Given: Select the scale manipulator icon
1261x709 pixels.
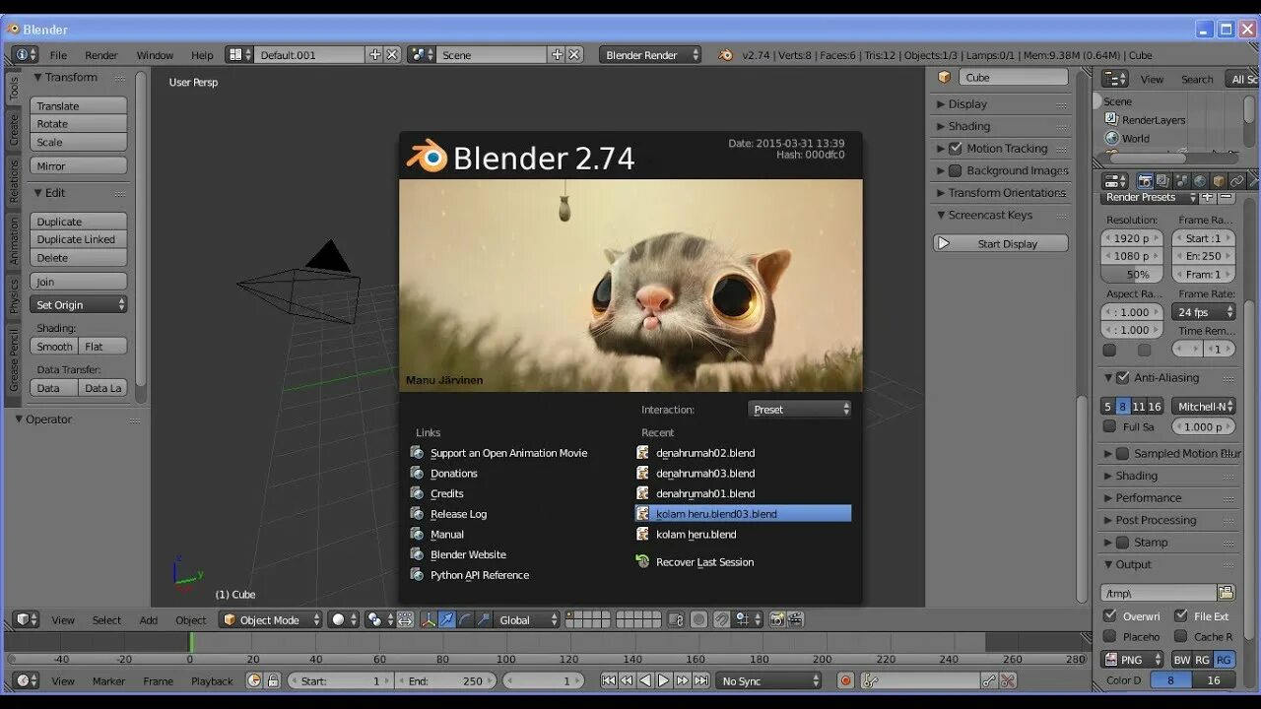Looking at the screenshot, I should [x=484, y=619].
